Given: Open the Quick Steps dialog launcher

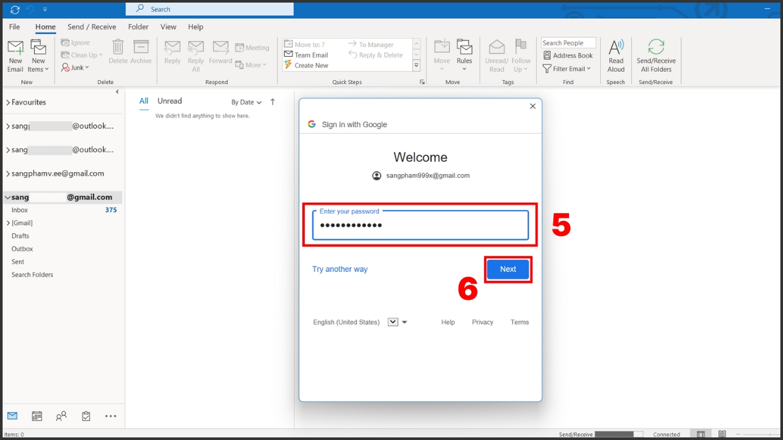Looking at the screenshot, I should tap(422, 82).
